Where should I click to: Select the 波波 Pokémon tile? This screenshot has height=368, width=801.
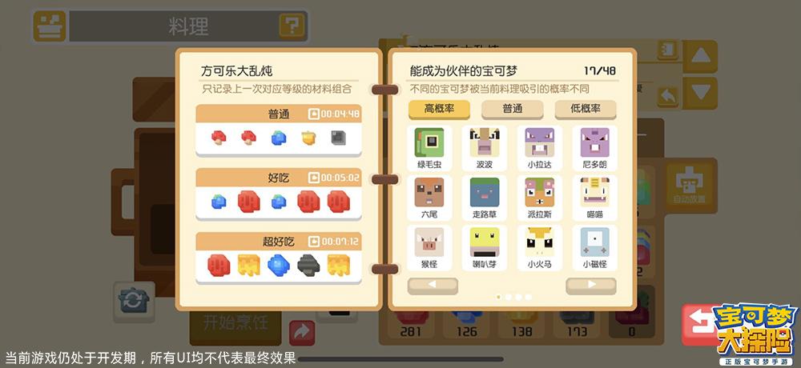point(485,148)
